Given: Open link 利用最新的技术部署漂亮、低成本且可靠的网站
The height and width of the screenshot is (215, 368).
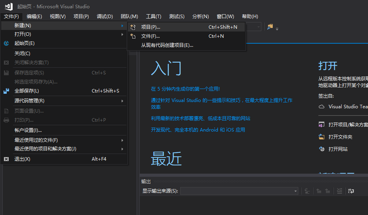Looking at the screenshot, I should click(x=200, y=119).
